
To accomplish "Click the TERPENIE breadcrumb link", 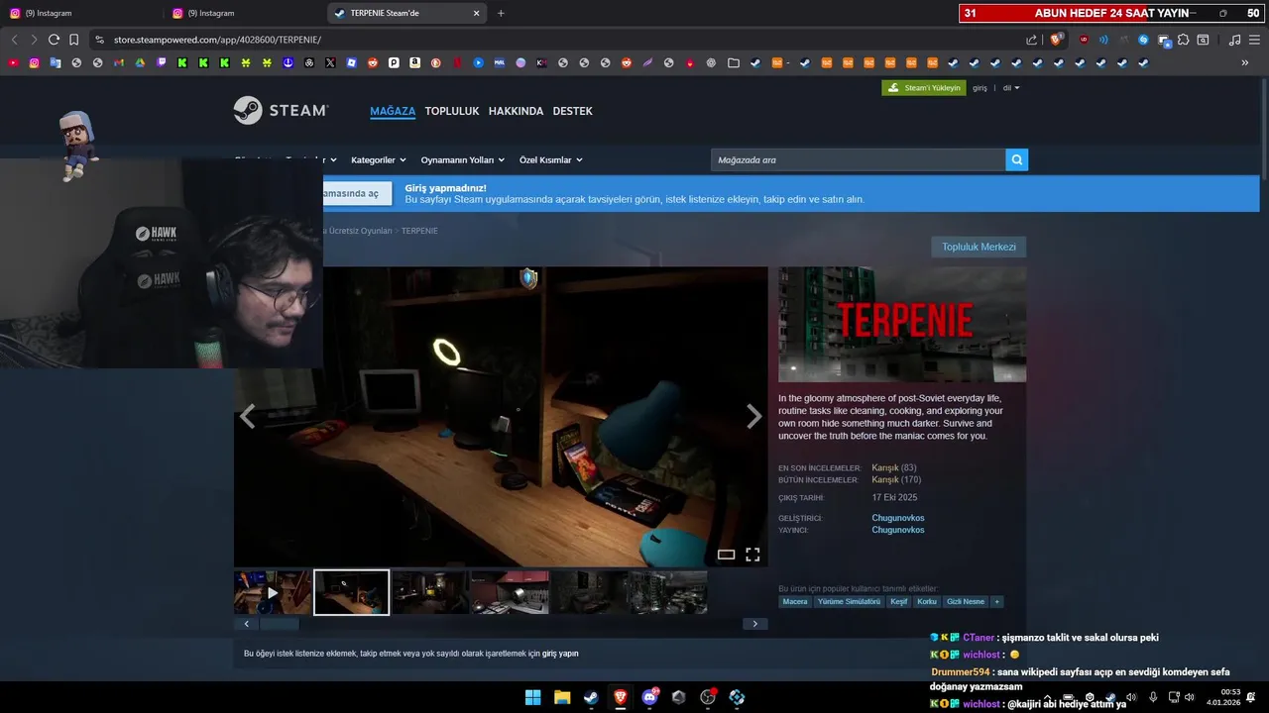I will tap(419, 231).
